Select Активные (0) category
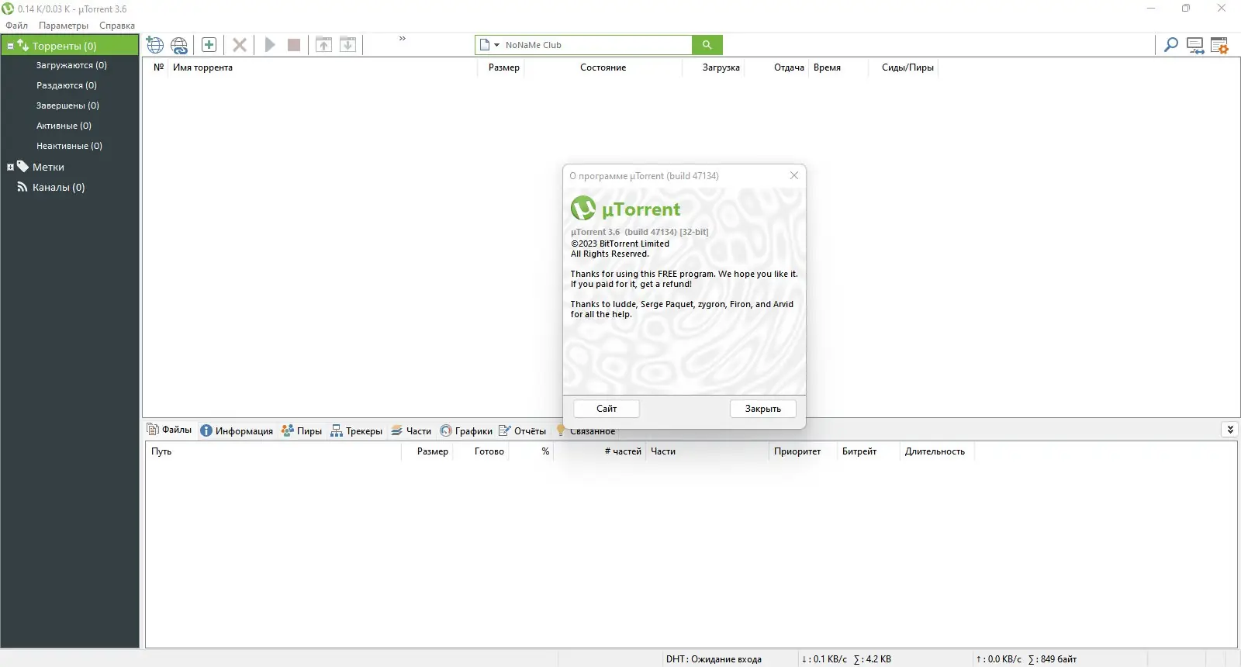 pyautogui.click(x=64, y=126)
